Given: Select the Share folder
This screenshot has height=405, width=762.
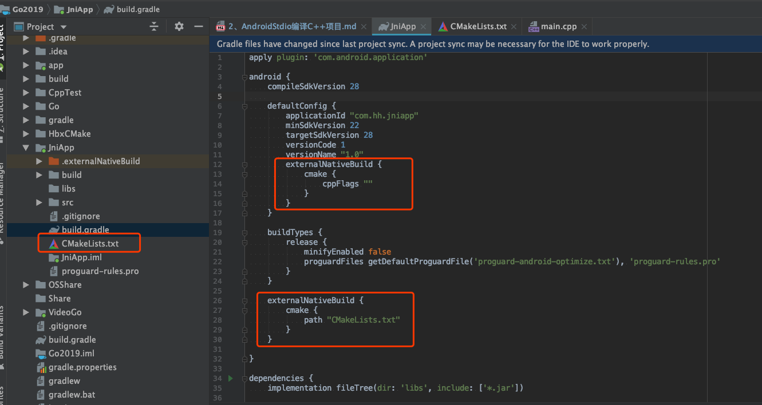Looking at the screenshot, I should tap(60, 299).
